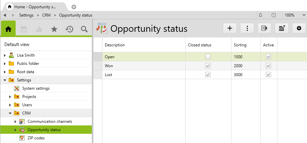Toggle Closed status checkbox for Won row
Image resolution: width=307 pixels, height=143 pixels.
point(208,66)
